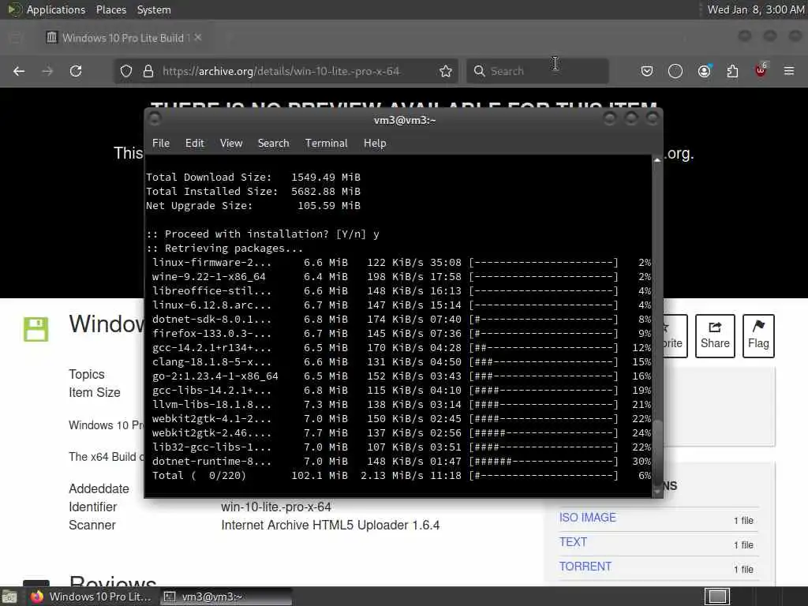Click the Total (0/220) progress line
This screenshot has height=606, width=808.
tap(401, 476)
